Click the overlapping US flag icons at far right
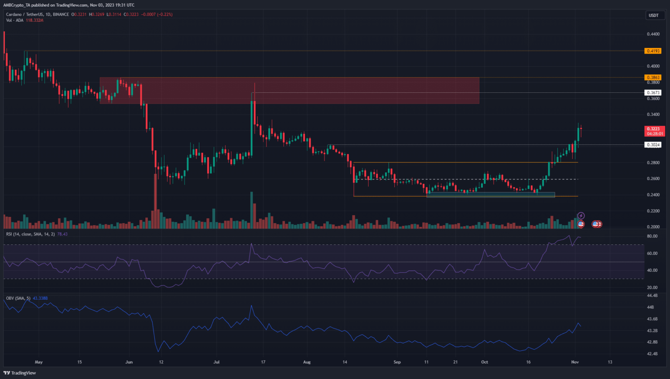670x379 pixels. (597, 224)
